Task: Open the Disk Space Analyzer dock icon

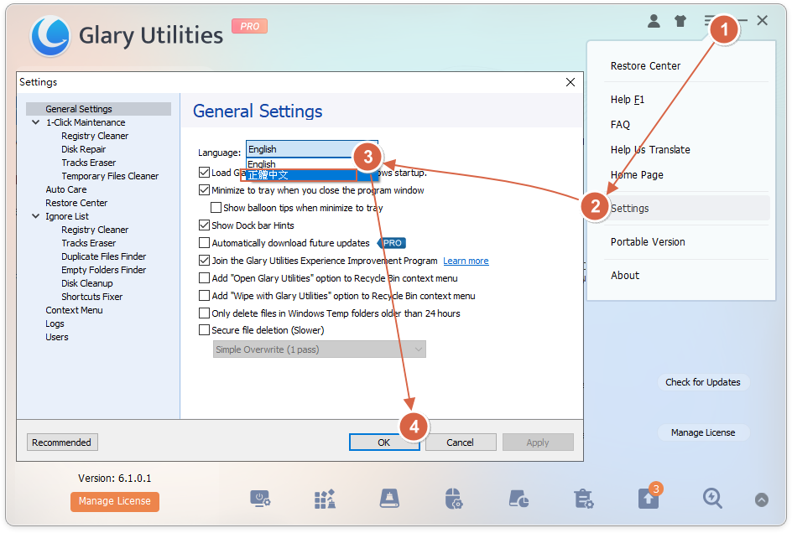Action: (x=518, y=499)
